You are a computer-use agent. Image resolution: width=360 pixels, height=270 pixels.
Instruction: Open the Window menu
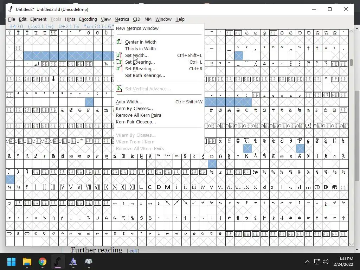(x=163, y=19)
